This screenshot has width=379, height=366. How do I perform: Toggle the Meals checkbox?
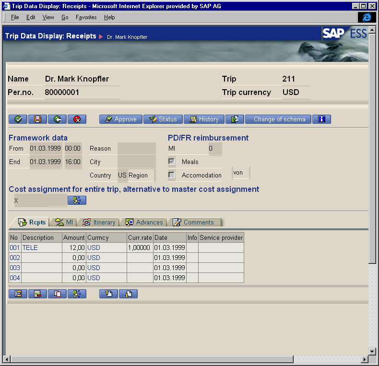coord(172,162)
